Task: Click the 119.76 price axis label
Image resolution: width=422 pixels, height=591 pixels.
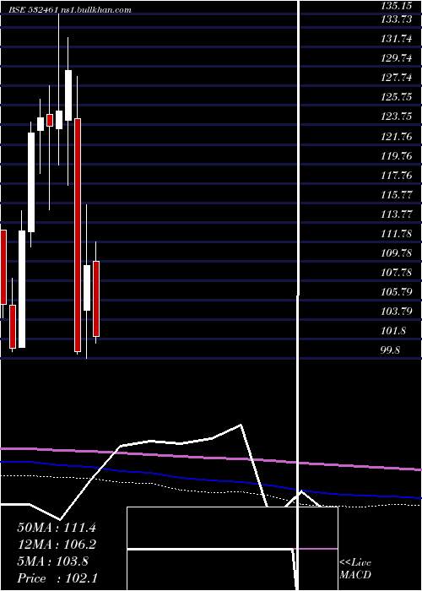Action: tap(396, 156)
